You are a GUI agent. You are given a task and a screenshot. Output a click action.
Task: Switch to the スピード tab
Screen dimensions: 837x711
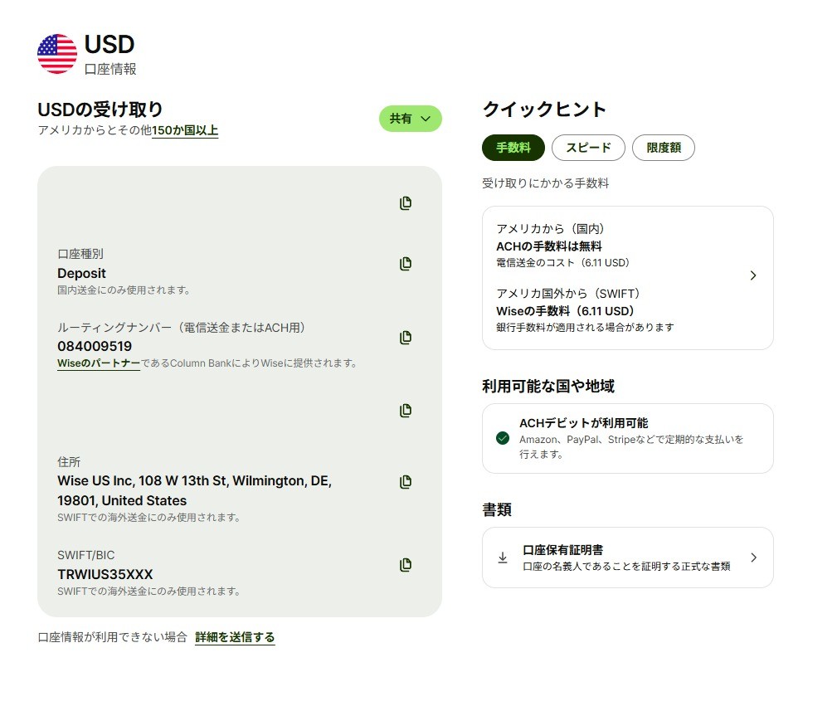point(588,148)
